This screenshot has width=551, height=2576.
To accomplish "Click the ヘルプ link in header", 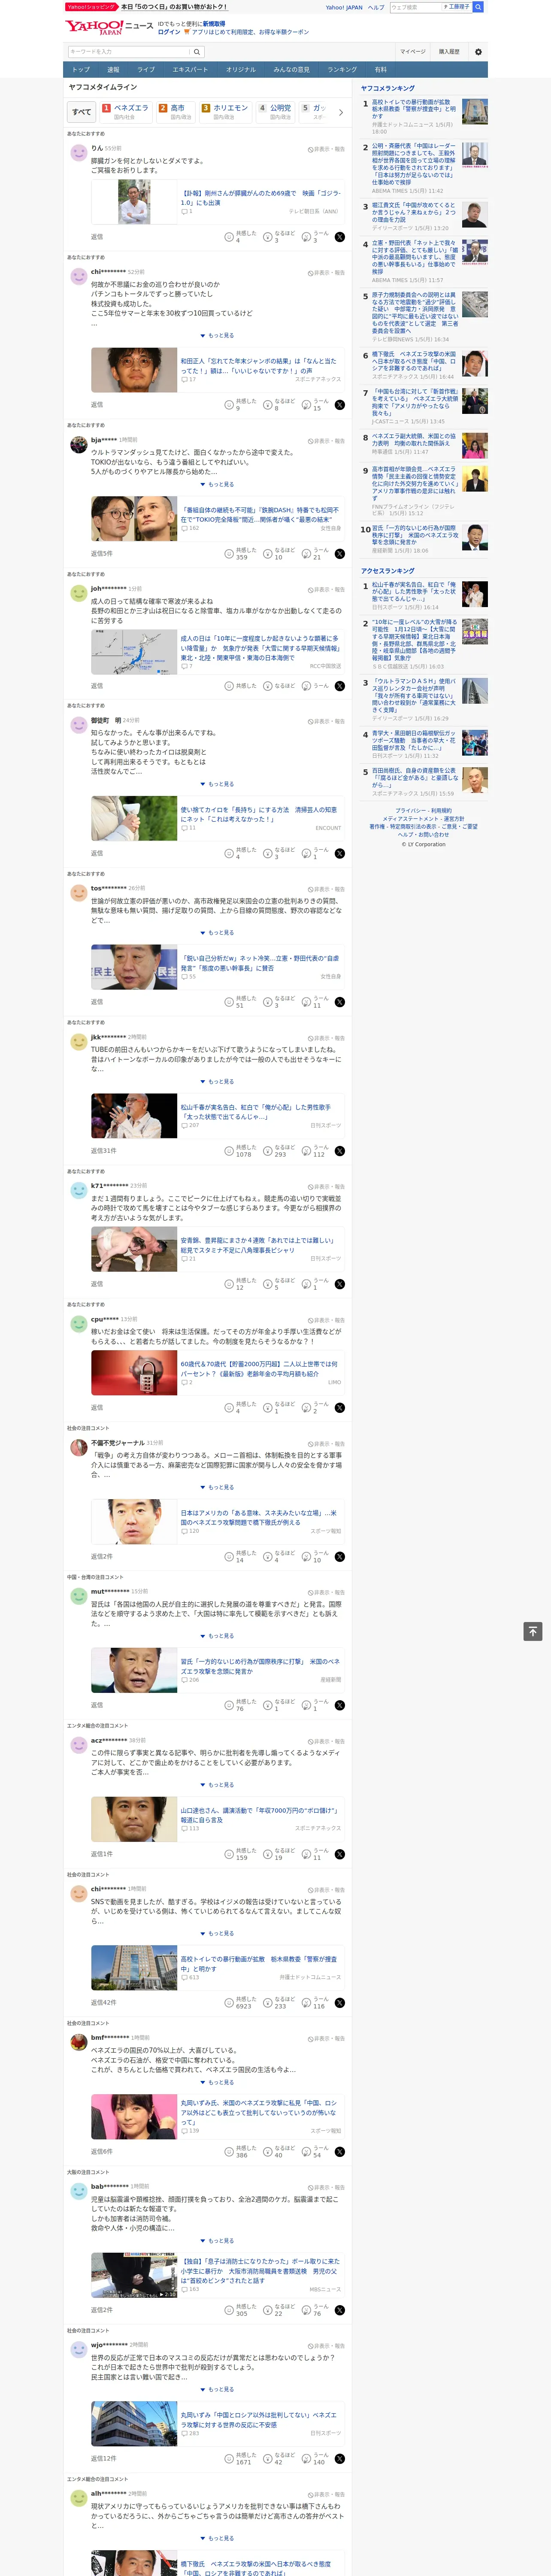I will (376, 7).
